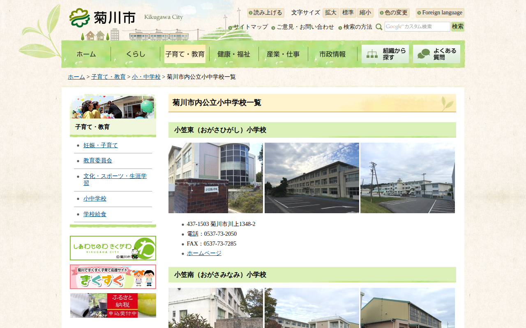
Task: Click the 菊川市 Kikugawa City logo
Action: tap(126, 18)
